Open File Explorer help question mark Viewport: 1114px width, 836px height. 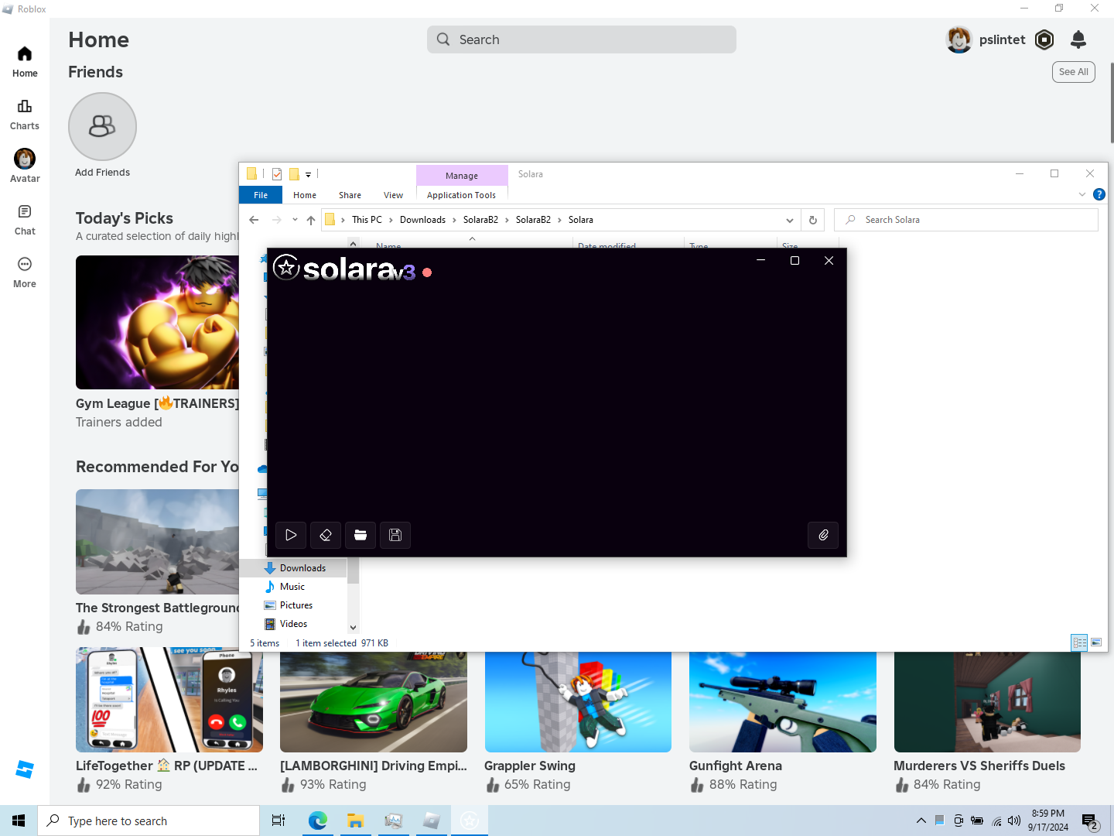[1099, 194]
